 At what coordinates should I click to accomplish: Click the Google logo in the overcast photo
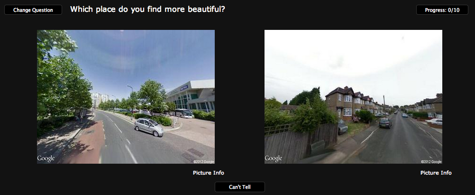274,158
